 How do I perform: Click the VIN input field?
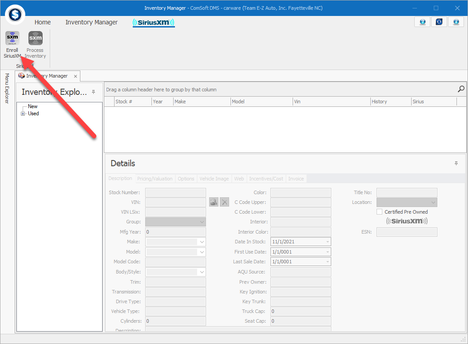[x=175, y=203]
